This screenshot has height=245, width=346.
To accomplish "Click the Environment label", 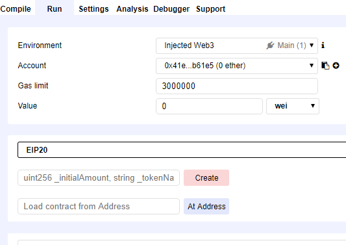I will 40,45.
